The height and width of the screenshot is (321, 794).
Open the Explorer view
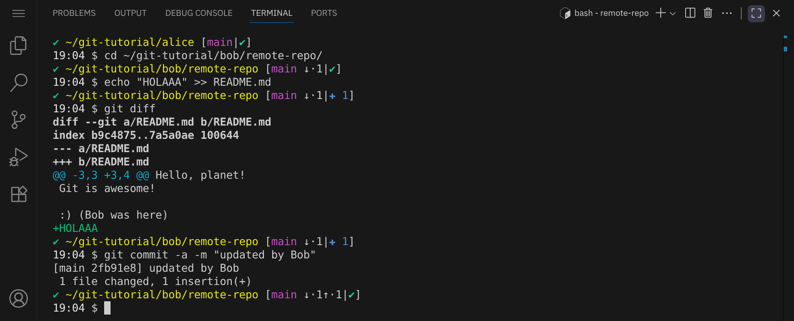[x=18, y=46]
